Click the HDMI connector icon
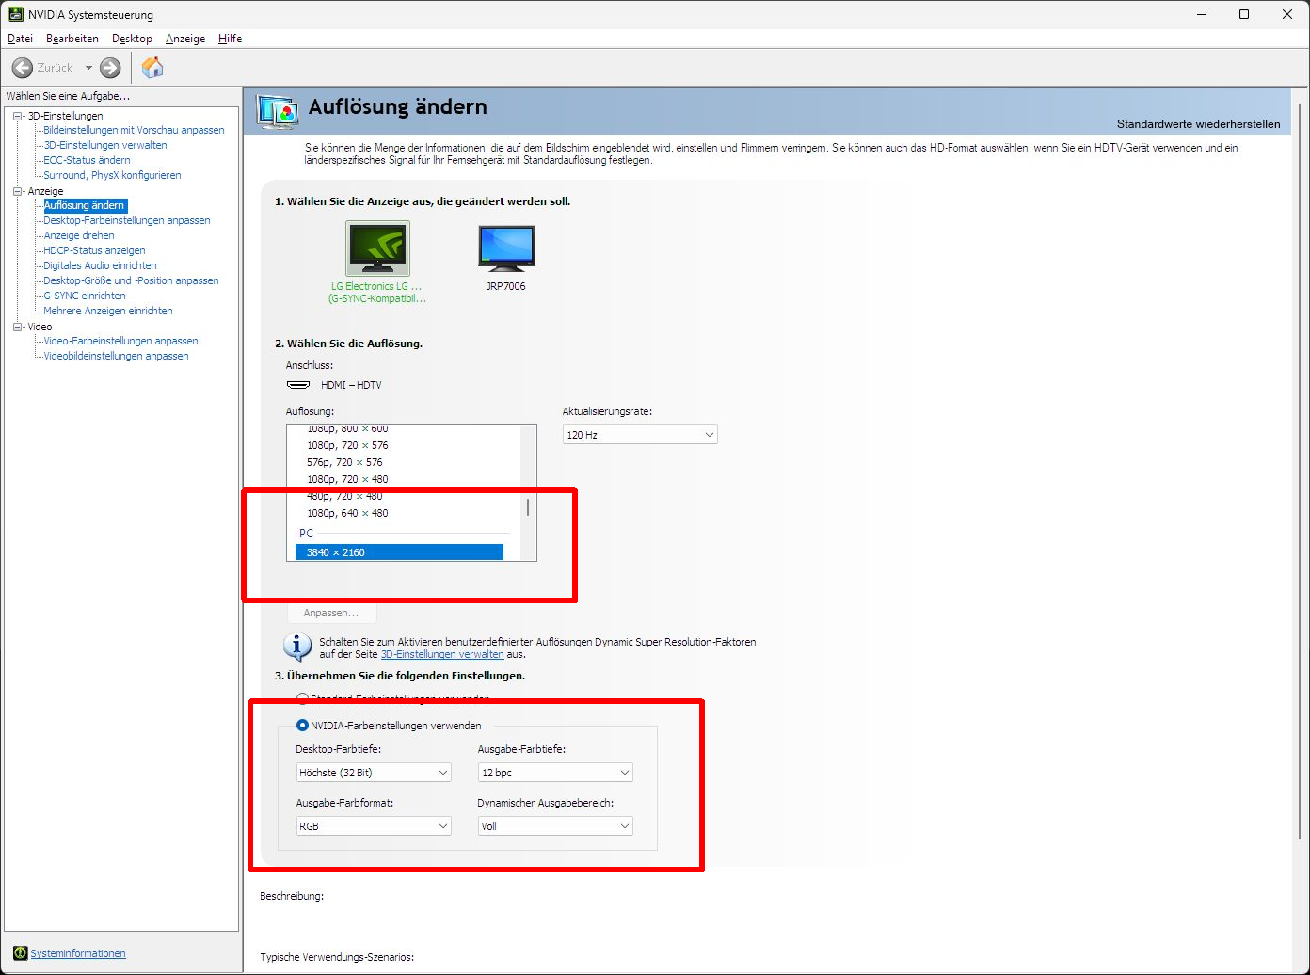This screenshot has height=975, width=1310. tap(298, 385)
